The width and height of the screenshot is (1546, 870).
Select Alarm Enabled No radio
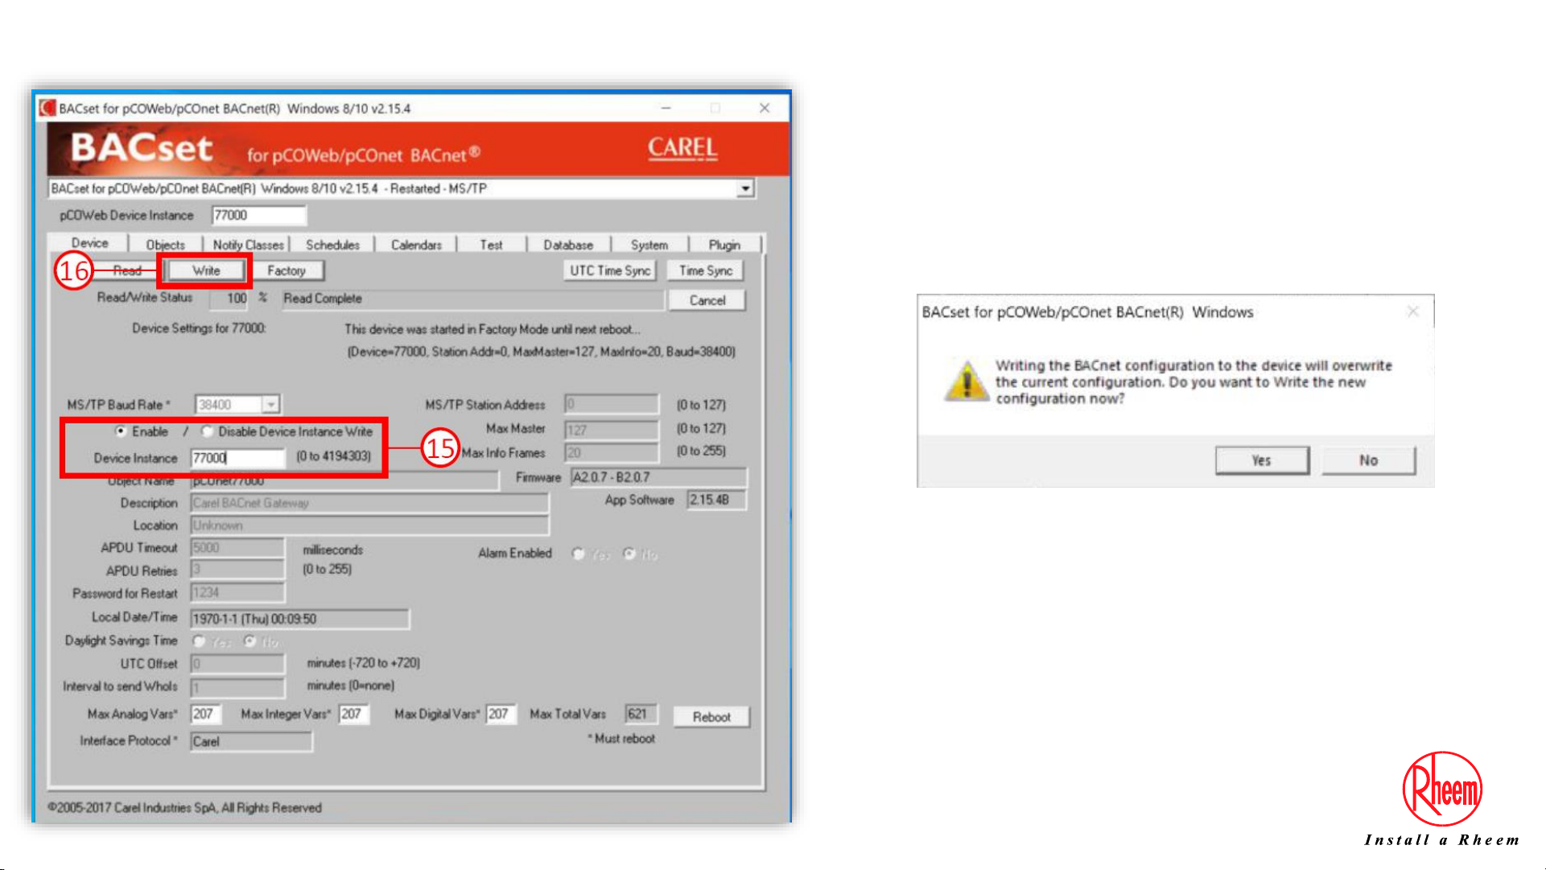629,554
